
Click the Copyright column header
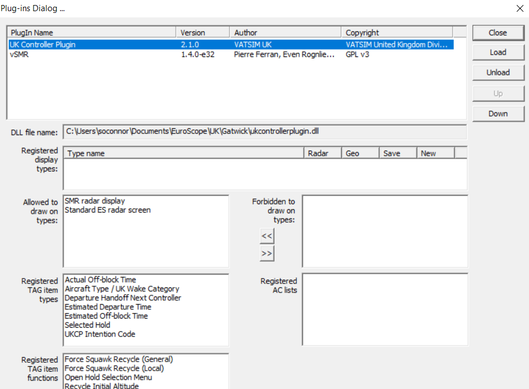(396, 33)
